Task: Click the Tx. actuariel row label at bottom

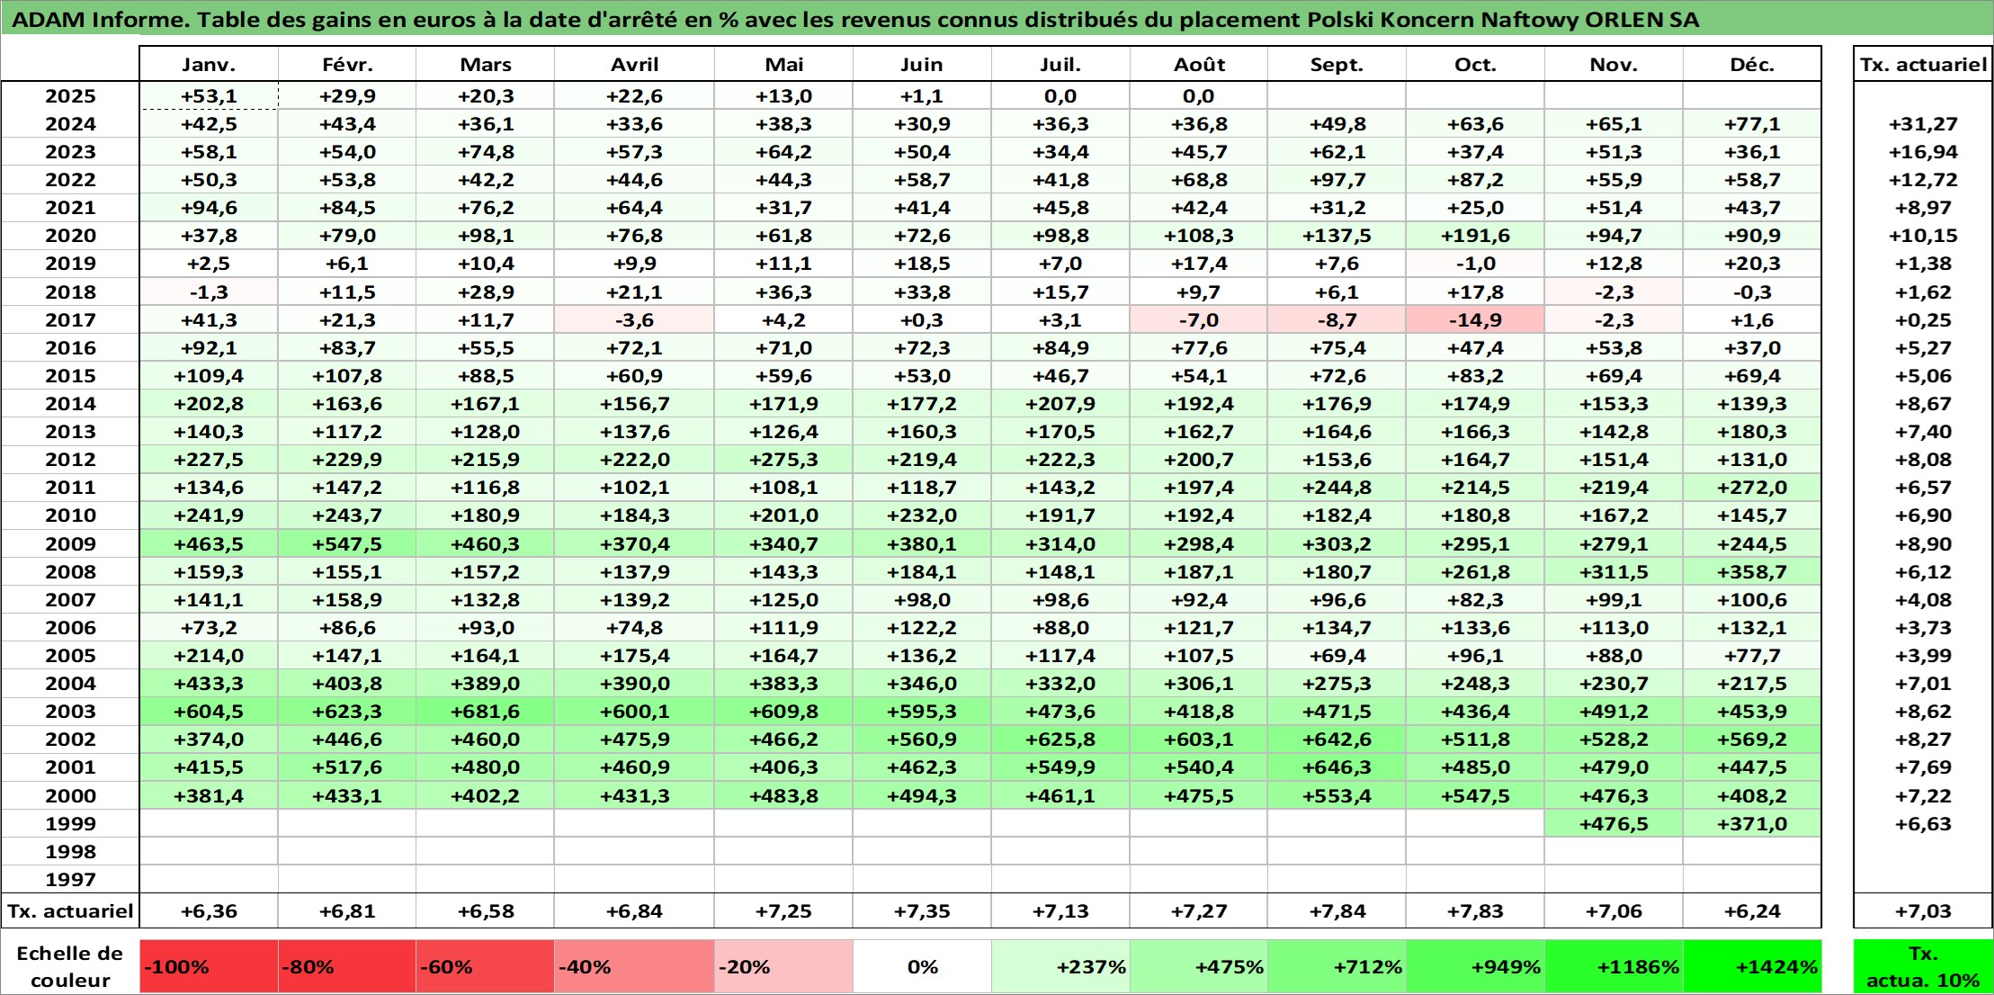Action: [70, 911]
